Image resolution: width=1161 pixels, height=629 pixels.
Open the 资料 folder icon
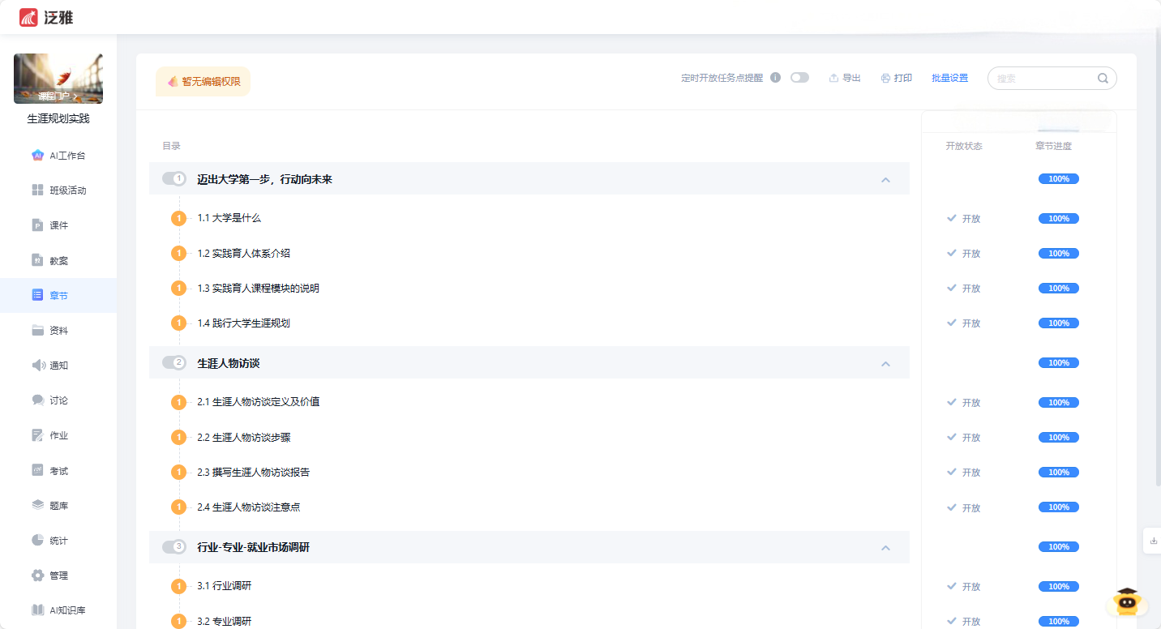(37, 331)
